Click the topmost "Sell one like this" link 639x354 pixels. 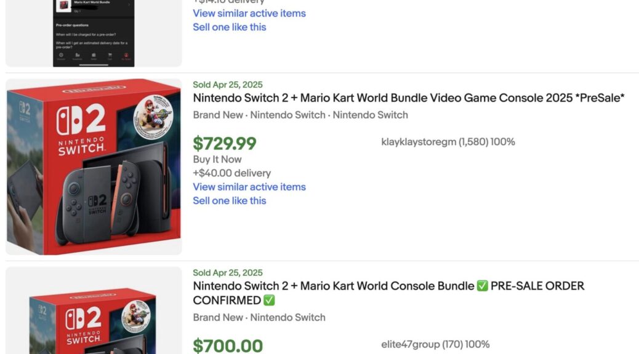pyautogui.click(x=230, y=27)
